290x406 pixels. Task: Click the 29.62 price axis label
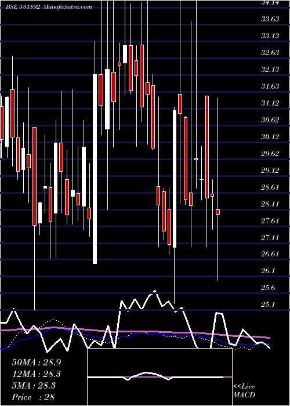tap(270, 154)
